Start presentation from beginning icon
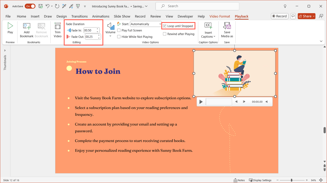 click(x=78, y=6)
